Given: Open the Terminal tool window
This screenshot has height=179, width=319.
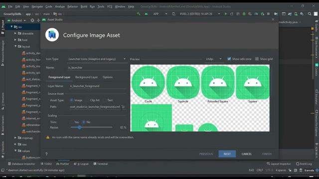Looking at the screenshot, I should 101,164.
